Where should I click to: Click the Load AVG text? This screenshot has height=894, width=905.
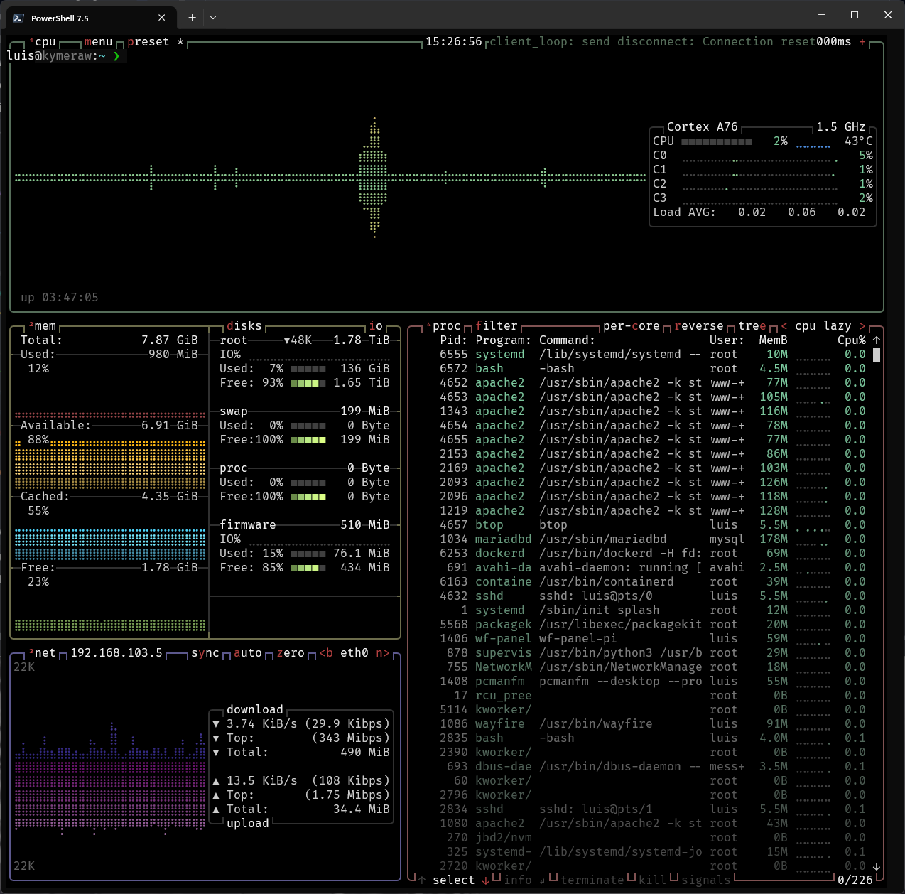(685, 212)
